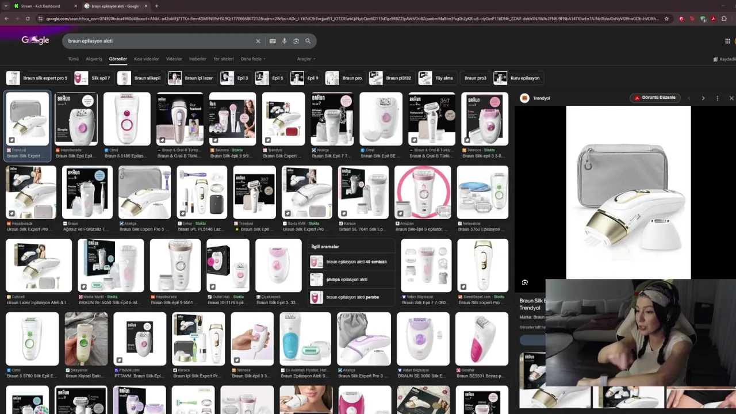The image size is (736, 414).
Task: Show next image in preview panel
Action: 703,98
